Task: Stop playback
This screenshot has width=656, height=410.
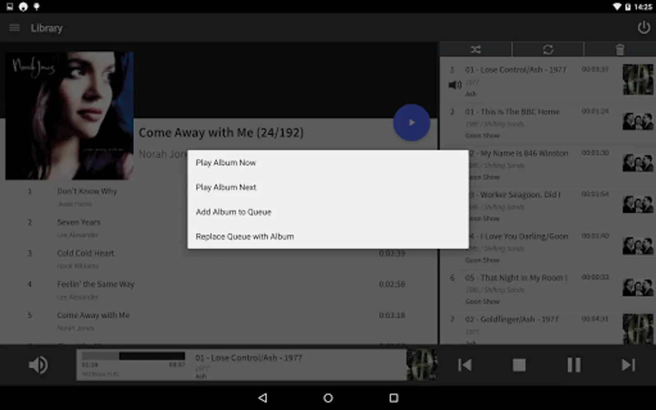Action: pos(519,365)
